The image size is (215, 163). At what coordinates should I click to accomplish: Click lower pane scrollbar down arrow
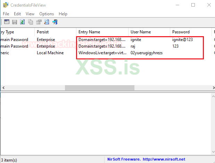pos(213,152)
